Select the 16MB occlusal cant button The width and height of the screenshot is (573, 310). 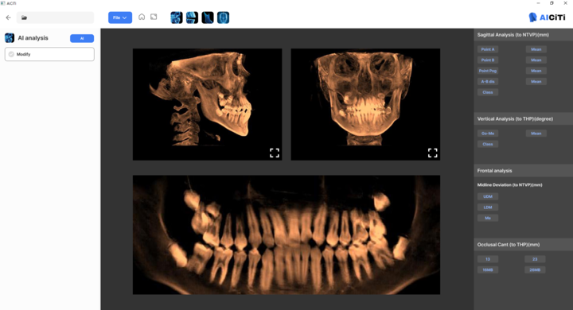[x=488, y=269]
